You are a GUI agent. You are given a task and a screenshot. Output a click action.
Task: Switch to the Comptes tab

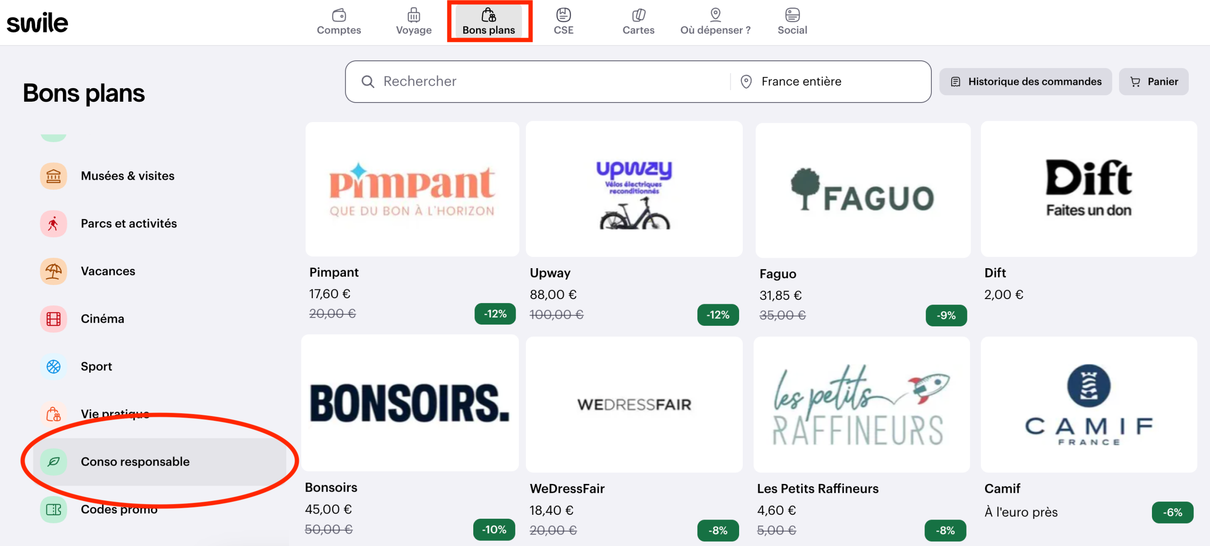click(x=339, y=22)
